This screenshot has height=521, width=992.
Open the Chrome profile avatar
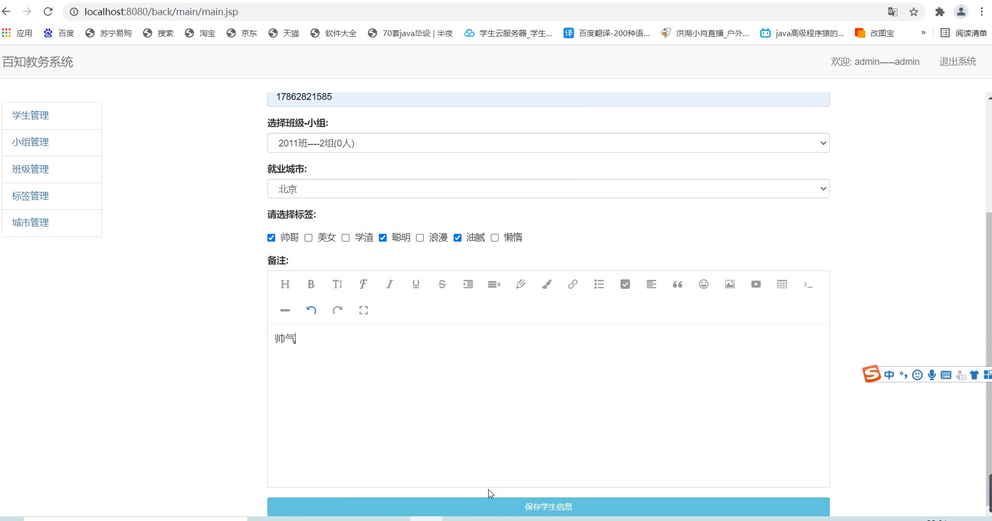[x=961, y=12]
